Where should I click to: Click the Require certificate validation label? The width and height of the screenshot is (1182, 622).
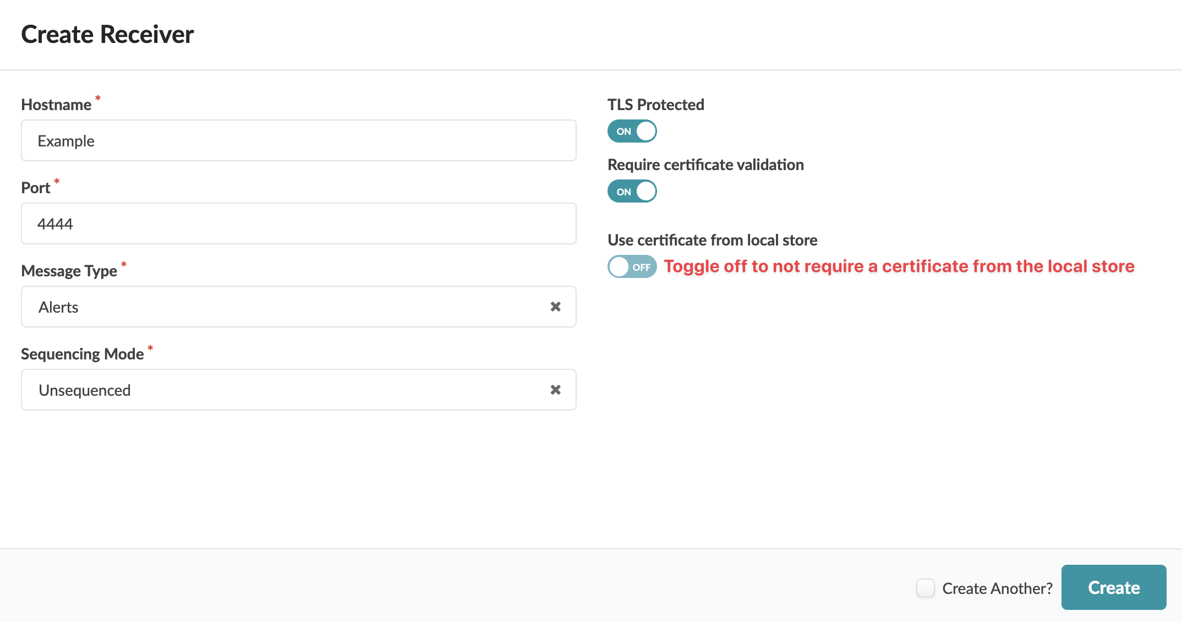tap(705, 165)
